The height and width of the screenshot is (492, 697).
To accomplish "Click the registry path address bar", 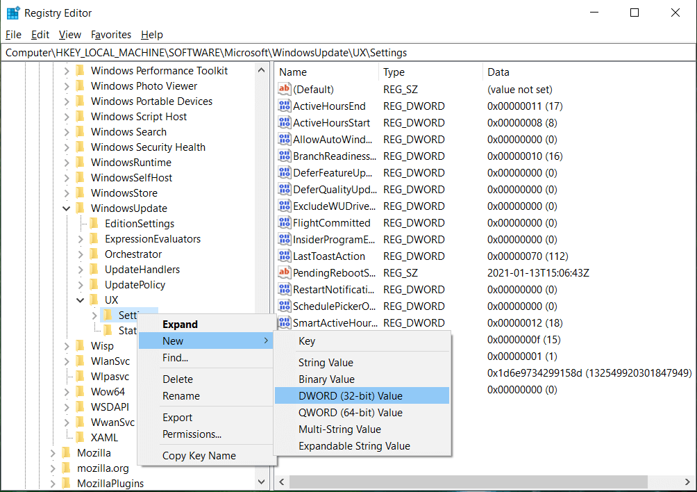I will tap(348, 53).
